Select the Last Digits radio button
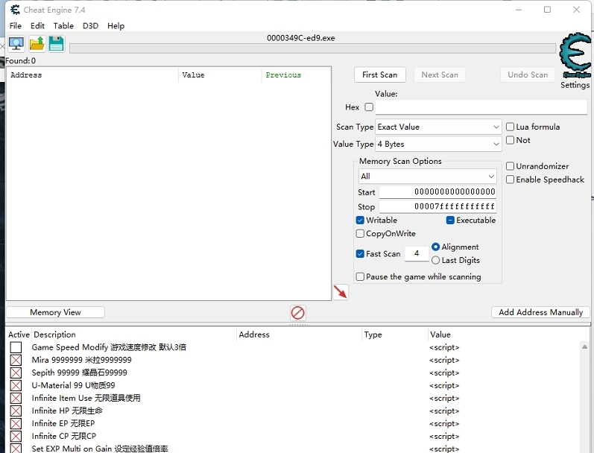Image resolution: width=594 pixels, height=453 pixels. [x=436, y=260]
